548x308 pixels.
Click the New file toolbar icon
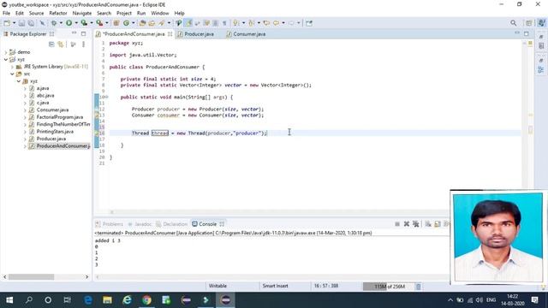[7, 23]
